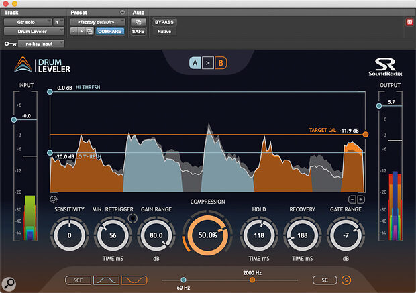Viewport: 416px width, 293px height.
Task: Open the graph settings gear icon
Action: (54, 199)
